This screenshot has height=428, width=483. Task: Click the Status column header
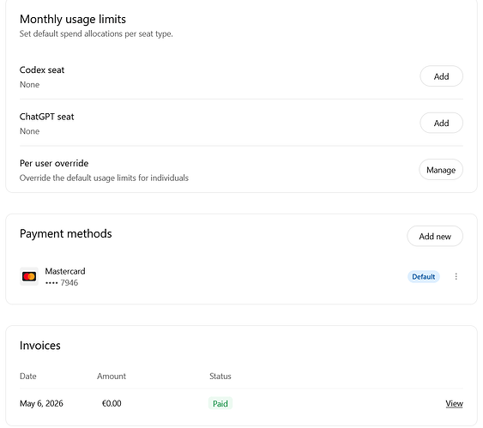click(x=220, y=376)
